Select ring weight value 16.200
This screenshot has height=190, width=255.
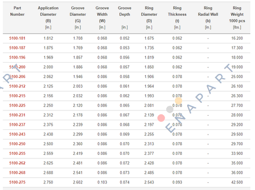(x=237, y=38)
